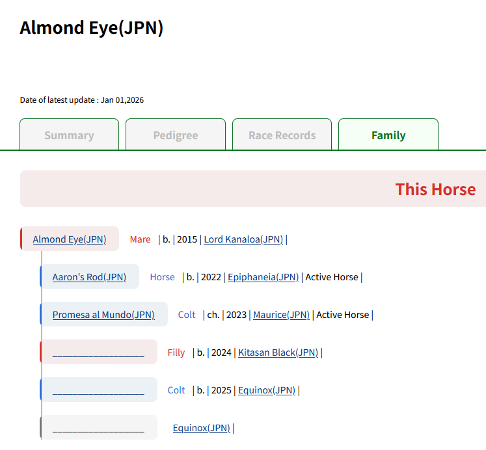Click the birth year 2025
The width and height of the screenshot is (486, 450).
tap(221, 390)
